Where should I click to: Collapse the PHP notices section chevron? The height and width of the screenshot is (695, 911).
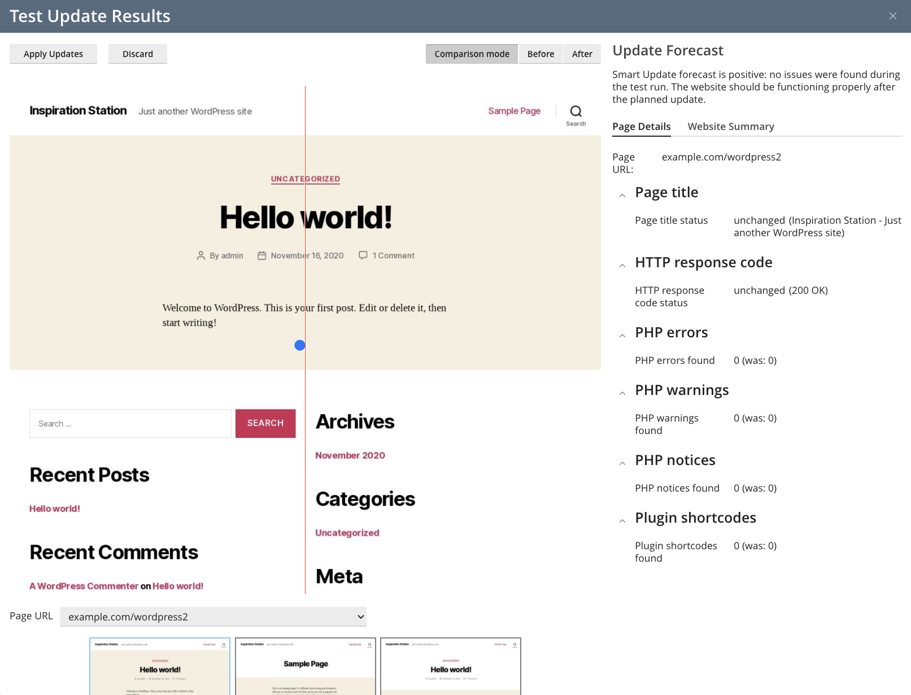[622, 463]
